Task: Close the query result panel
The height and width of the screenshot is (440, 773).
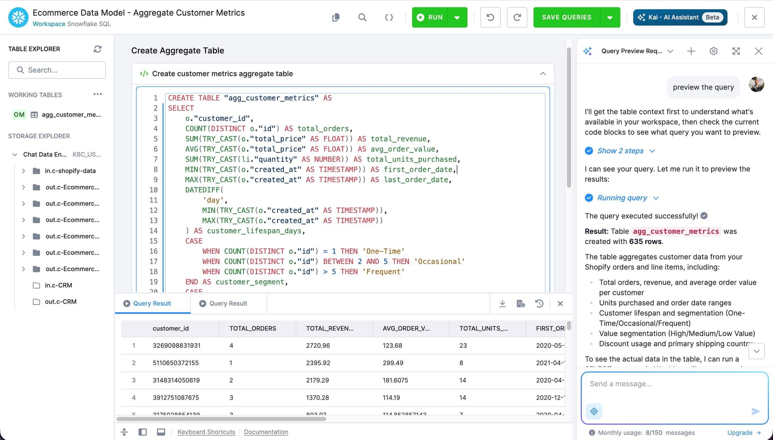Action: tap(560, 304)
